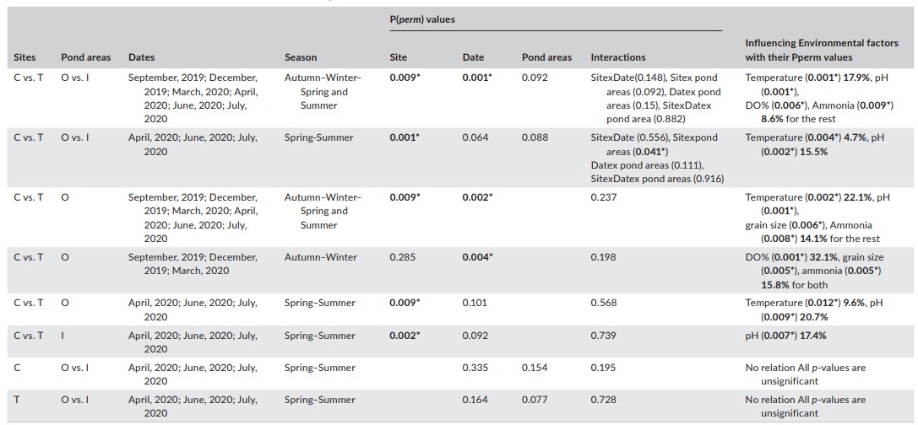Select the Autumn–Winter only season cell
Image resolution: width=918 pixels, height=425 pixels.
click(320, 257)
